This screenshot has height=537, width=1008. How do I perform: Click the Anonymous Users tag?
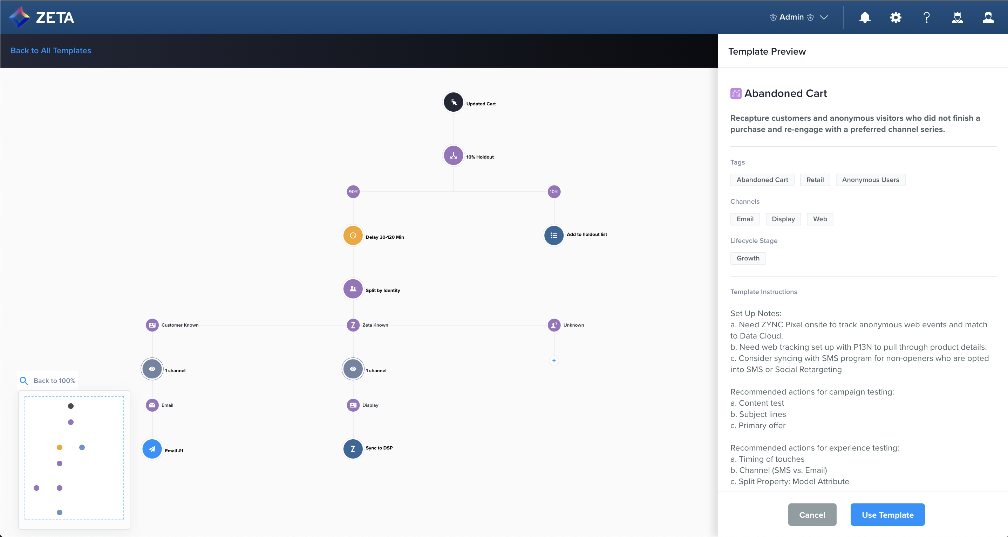coord(870,180)
